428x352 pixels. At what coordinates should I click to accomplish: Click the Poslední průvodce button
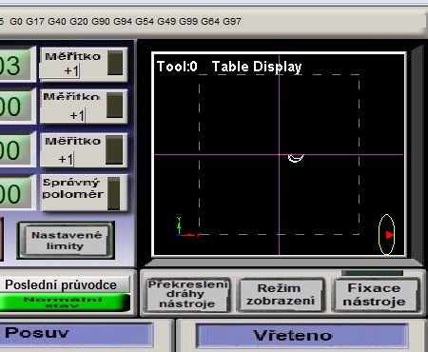[64, 284]
